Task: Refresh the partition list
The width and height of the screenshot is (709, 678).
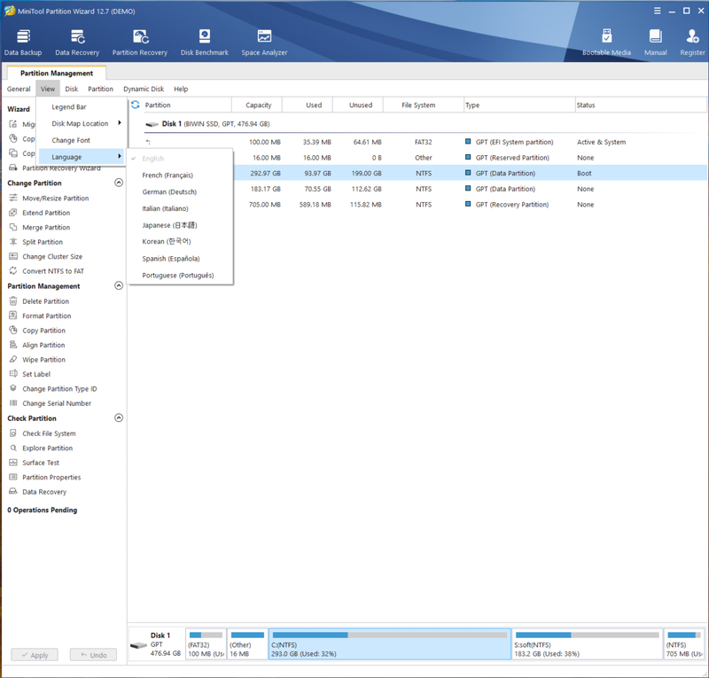Action: 136,105
